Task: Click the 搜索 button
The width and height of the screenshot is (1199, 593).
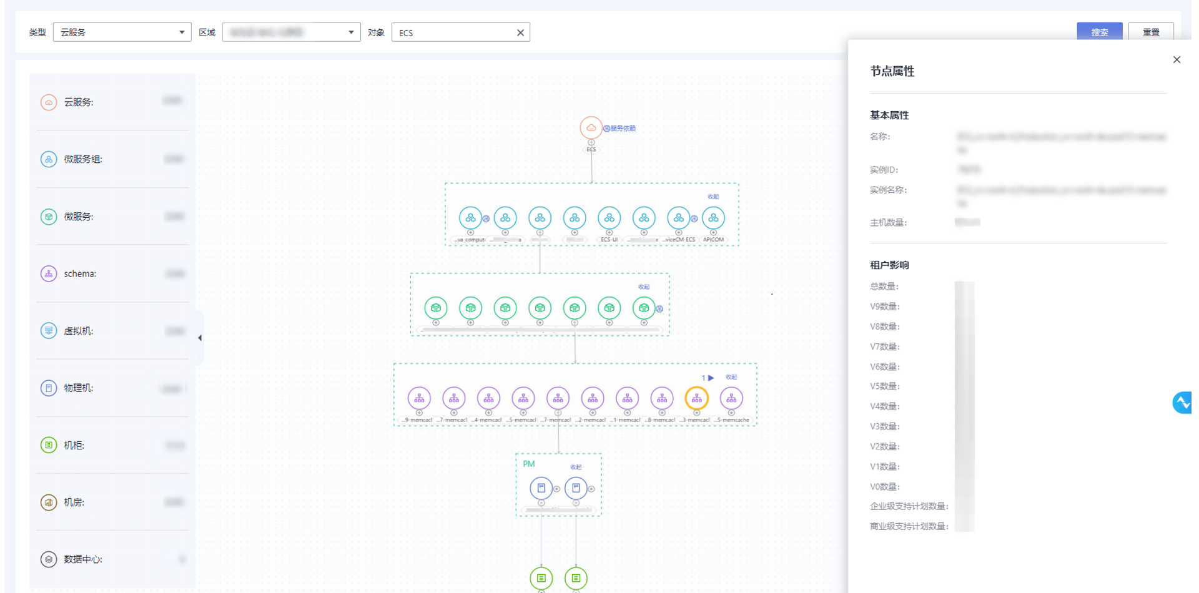Action: tap(1099, 31)
